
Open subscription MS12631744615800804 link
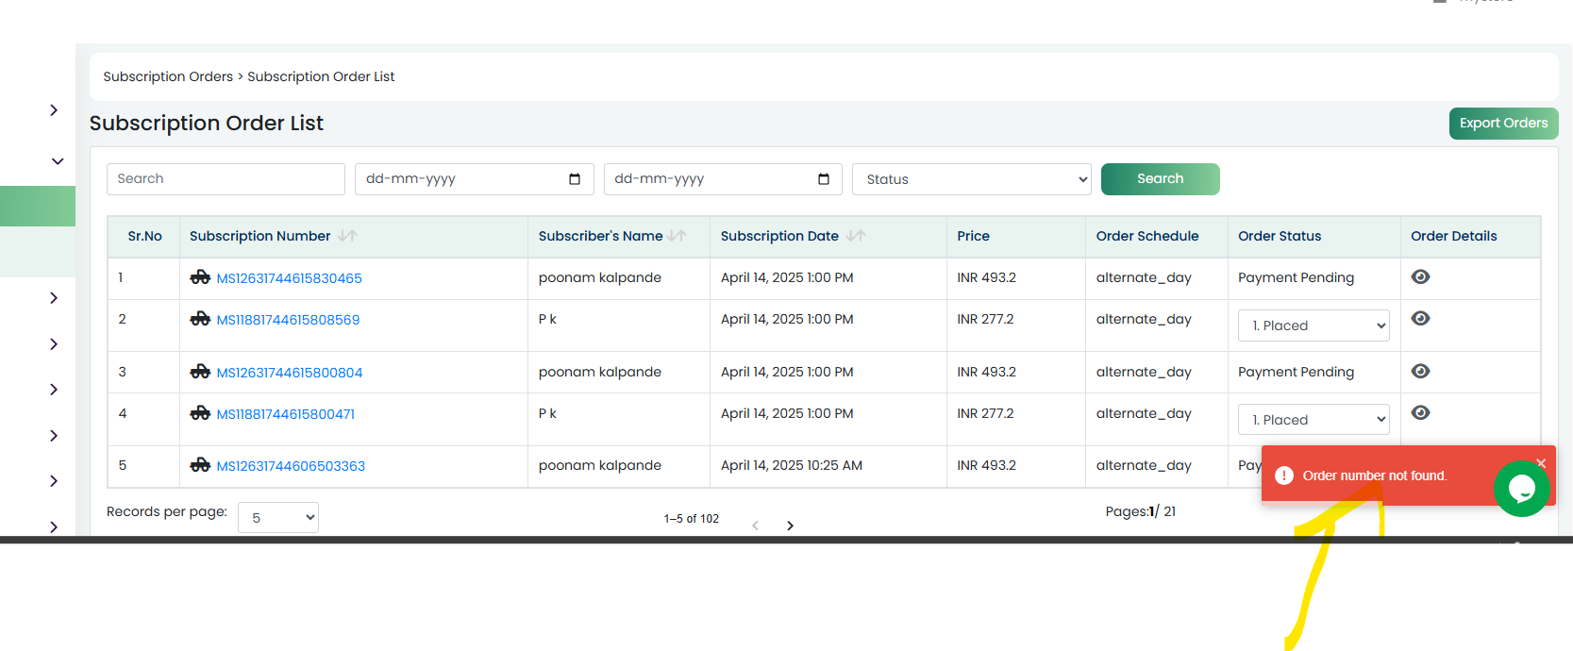289,373
